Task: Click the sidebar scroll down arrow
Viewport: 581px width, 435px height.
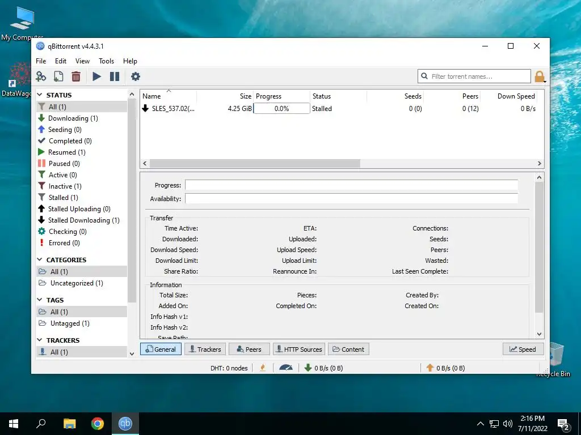Action: [132, 353]
